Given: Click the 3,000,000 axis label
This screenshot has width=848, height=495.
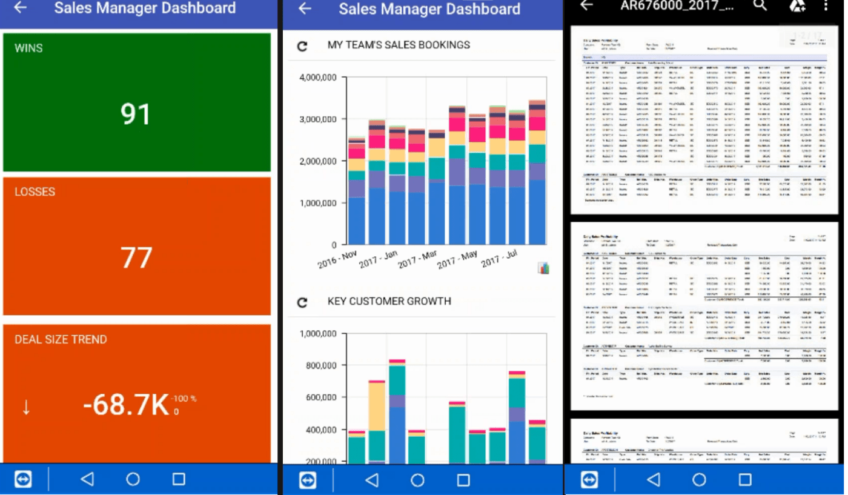Looking at the screenshot, I should (x=318, y=119).
